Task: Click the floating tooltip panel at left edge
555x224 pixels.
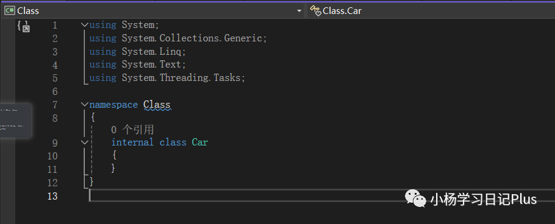Action: (x=16, y=120)
